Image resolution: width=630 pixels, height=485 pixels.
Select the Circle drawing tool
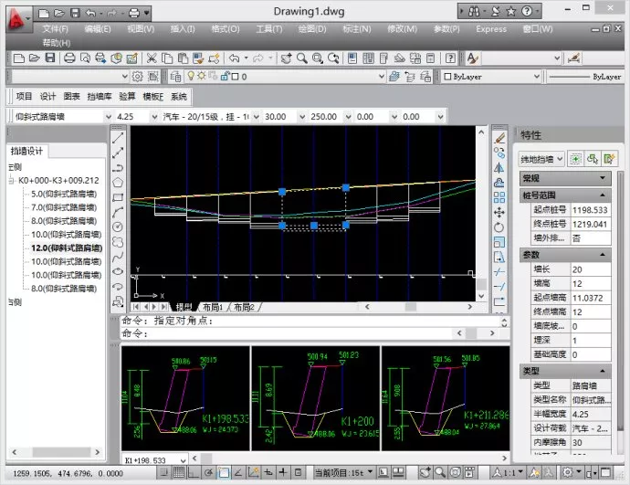coord(118,226)
